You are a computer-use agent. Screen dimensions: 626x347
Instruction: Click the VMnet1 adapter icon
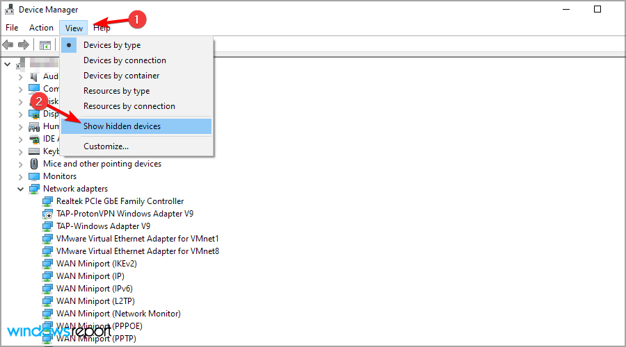pos(47,239)
